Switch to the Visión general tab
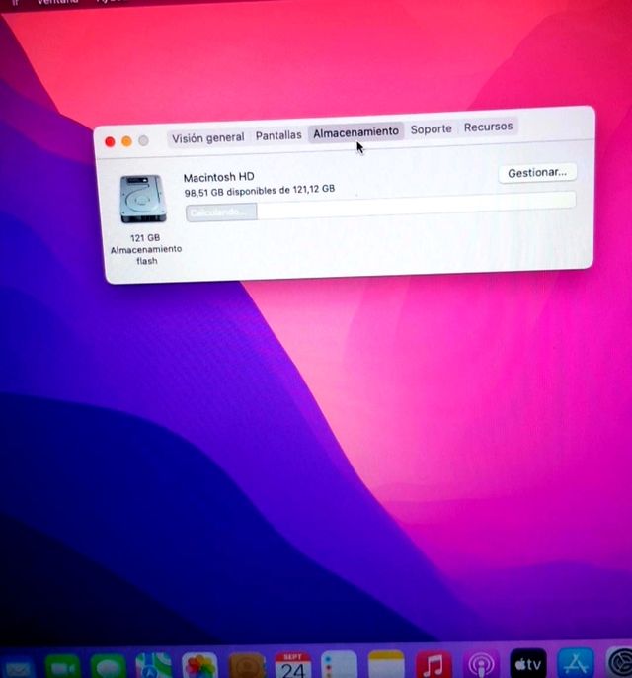 207,138
